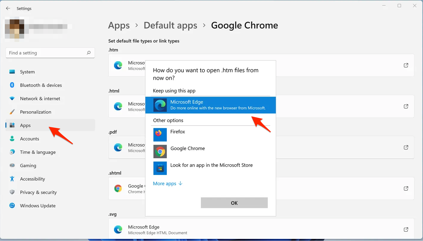
Task: Click the Apps sidebar icon
Action: coord(12,125)
